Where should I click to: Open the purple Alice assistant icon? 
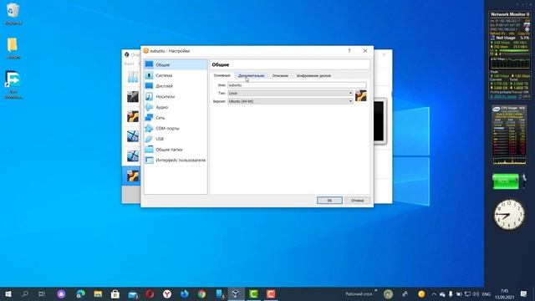click(61, 293)
